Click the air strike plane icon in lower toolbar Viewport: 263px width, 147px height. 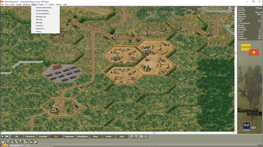(x=31, y=142)
